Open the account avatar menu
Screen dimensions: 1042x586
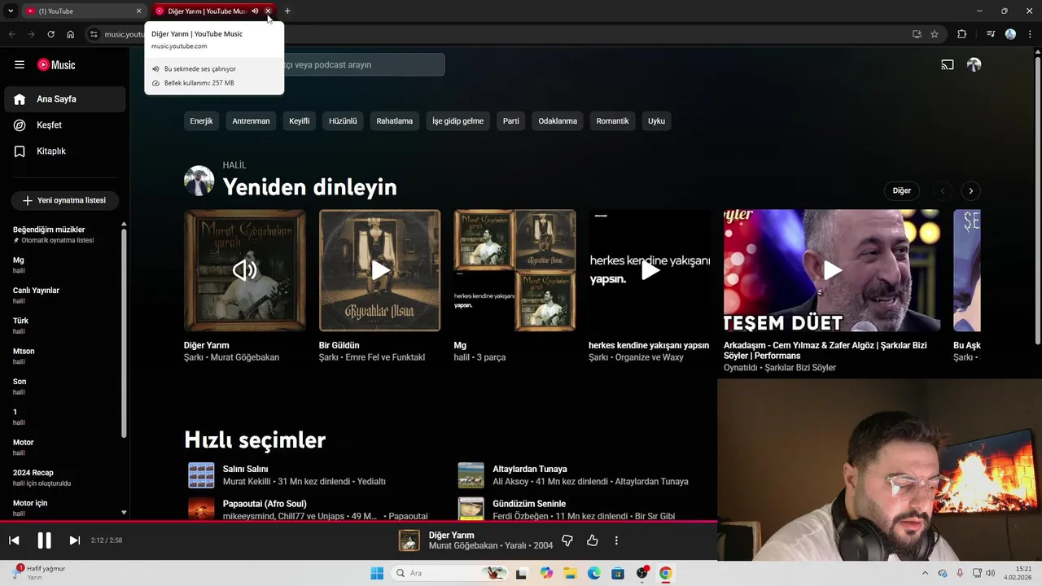[974, 65]
